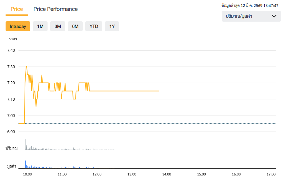Viewport: 287px width, 183px height.
Task: Click the 7.40 price axis label
Action: pos(11,51)
